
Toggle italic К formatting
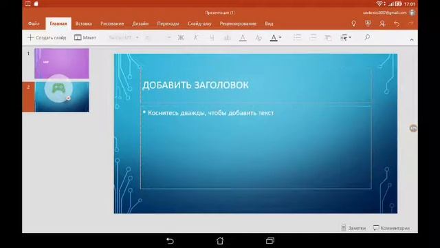[x=196, y=37]
